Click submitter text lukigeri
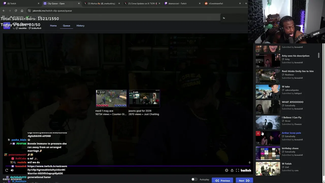The height and width of the screenshot is (183, 325). coord(298,93)
